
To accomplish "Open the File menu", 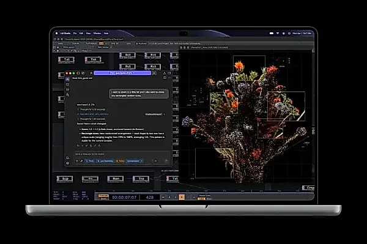I will tap(75, 34).
